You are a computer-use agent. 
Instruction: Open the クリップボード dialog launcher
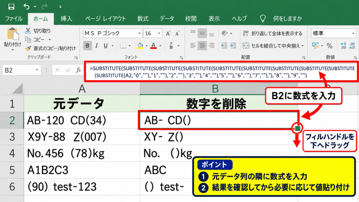(x=76, y=57)
